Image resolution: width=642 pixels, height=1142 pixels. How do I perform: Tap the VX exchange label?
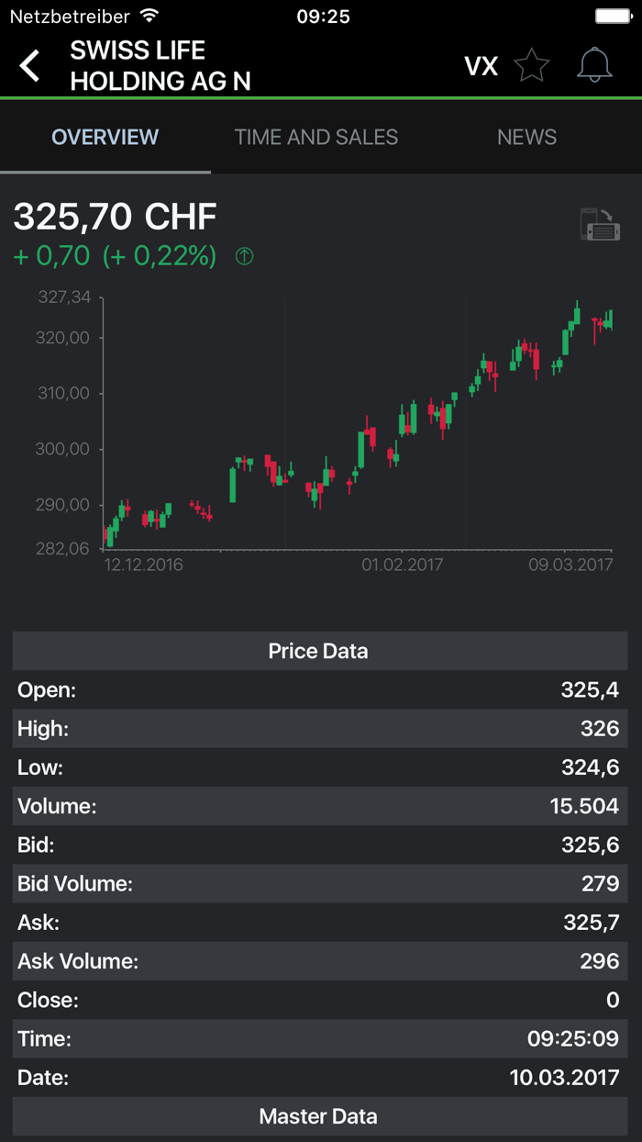[481, 65]
